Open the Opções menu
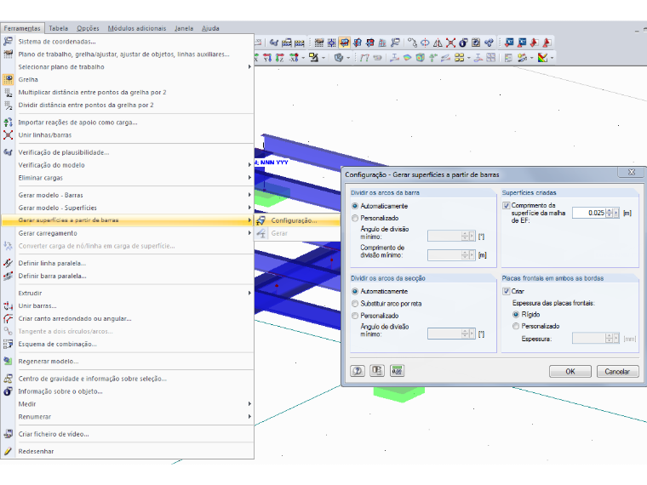 88,28
